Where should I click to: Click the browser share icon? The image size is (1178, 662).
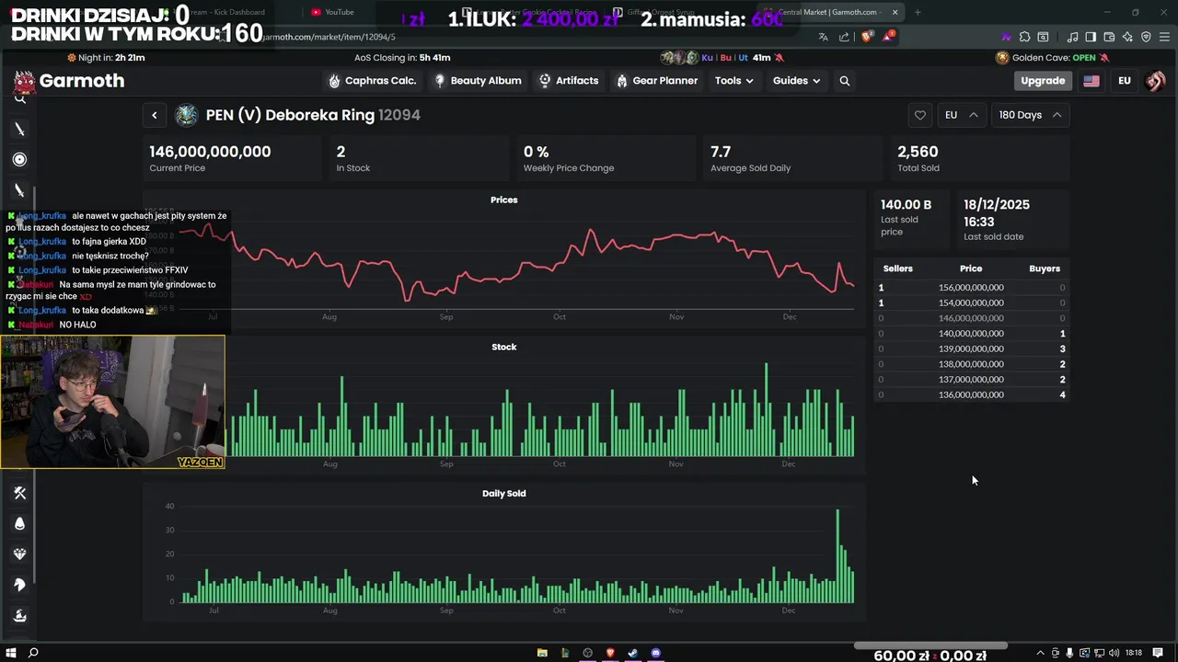click(844, 37)
